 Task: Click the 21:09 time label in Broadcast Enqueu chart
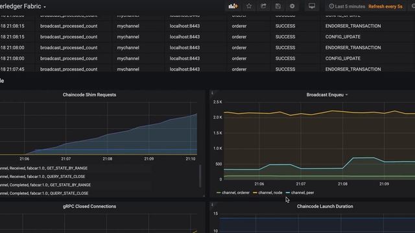[384, 184]
